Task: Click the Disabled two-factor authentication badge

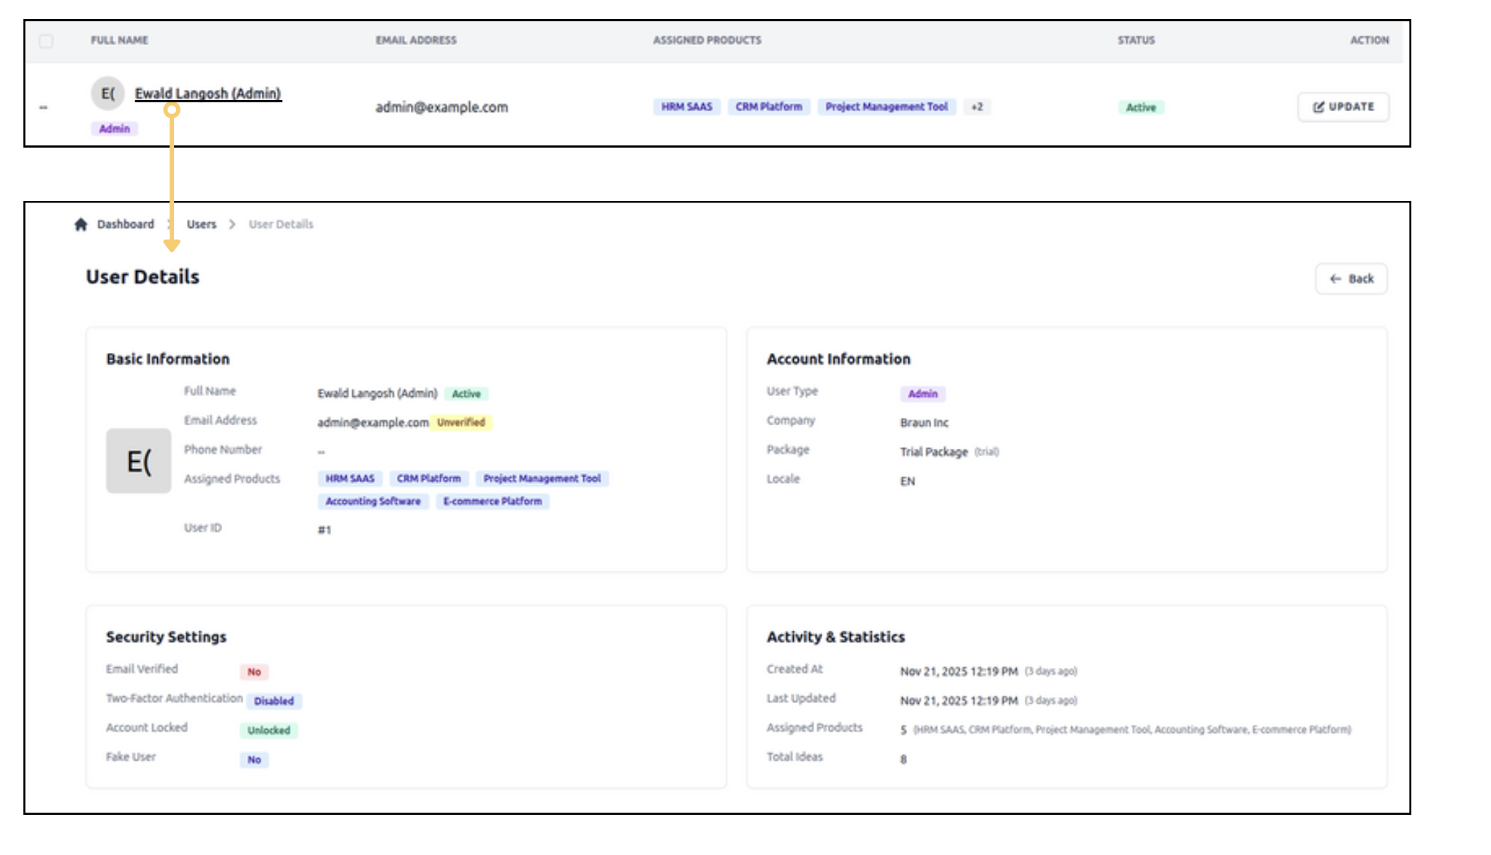Action: coord(274,701)
